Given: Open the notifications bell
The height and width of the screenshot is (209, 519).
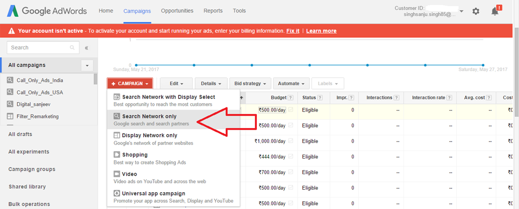Looking at the screenshot, I should point(495,11).
